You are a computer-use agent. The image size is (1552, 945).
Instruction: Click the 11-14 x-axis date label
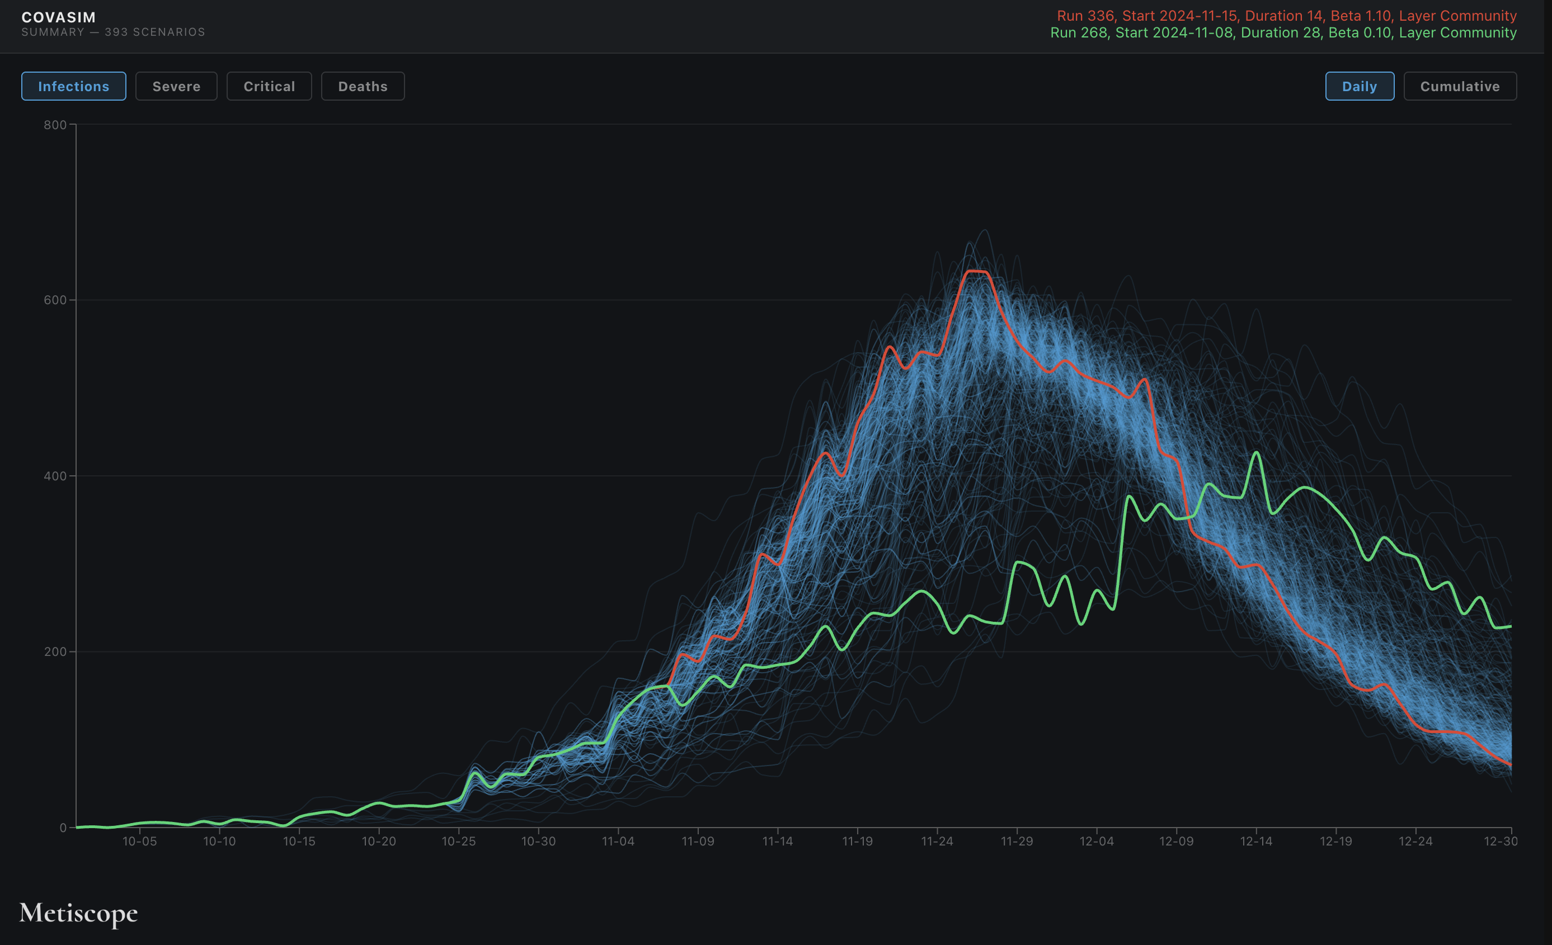coord(777,841)
